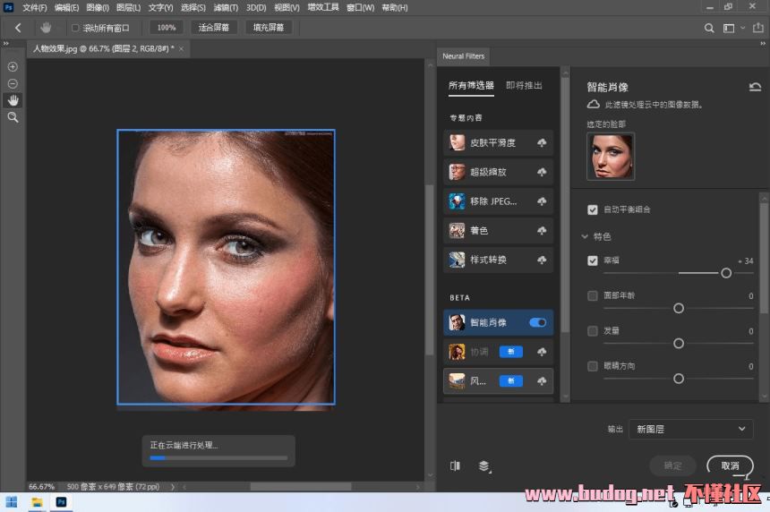The height and width of the screenshot is (512, 770).
Task: Click the layers preview icon at panel bottom
Action: click(484, 465)
